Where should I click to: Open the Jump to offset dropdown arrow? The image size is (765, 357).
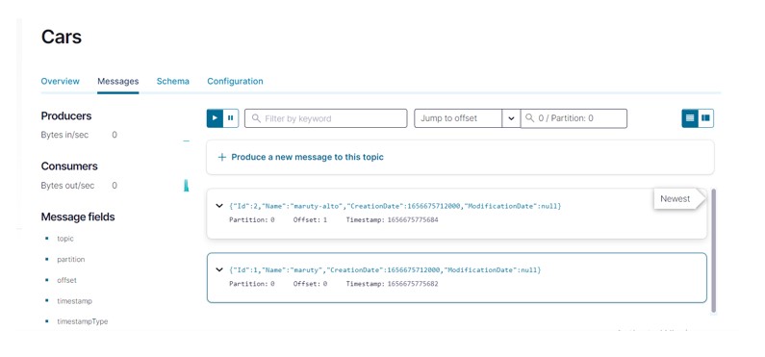(x=511, y=118)
